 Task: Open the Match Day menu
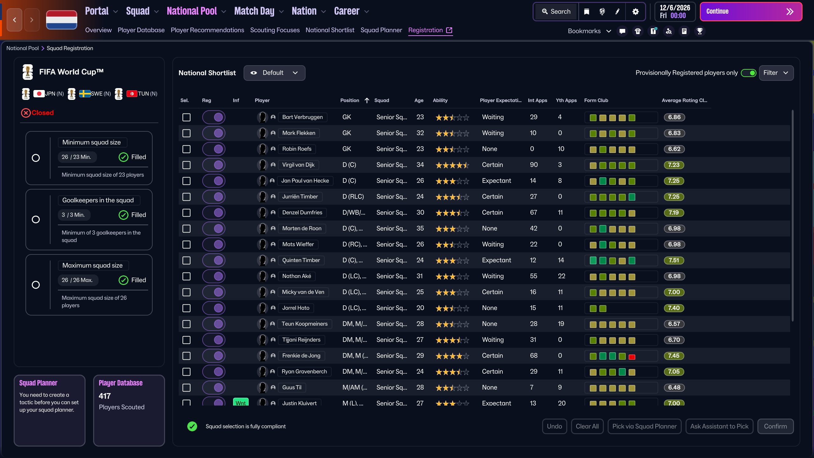pos(259,11)
